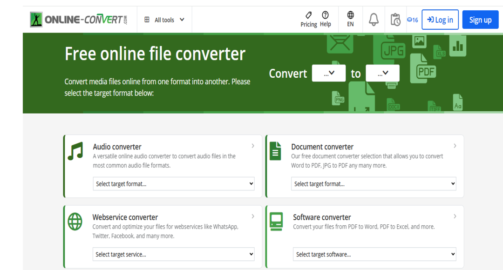Click the Log in button
Viewport: 503px width, 270px height.
440,20
